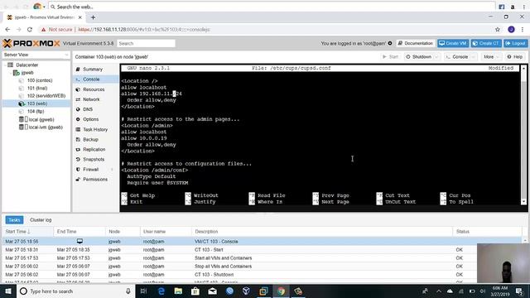Select container 101 (final) in tree
Screen dimensions: 530x298
pyautogui.click(x=37, y=89)
